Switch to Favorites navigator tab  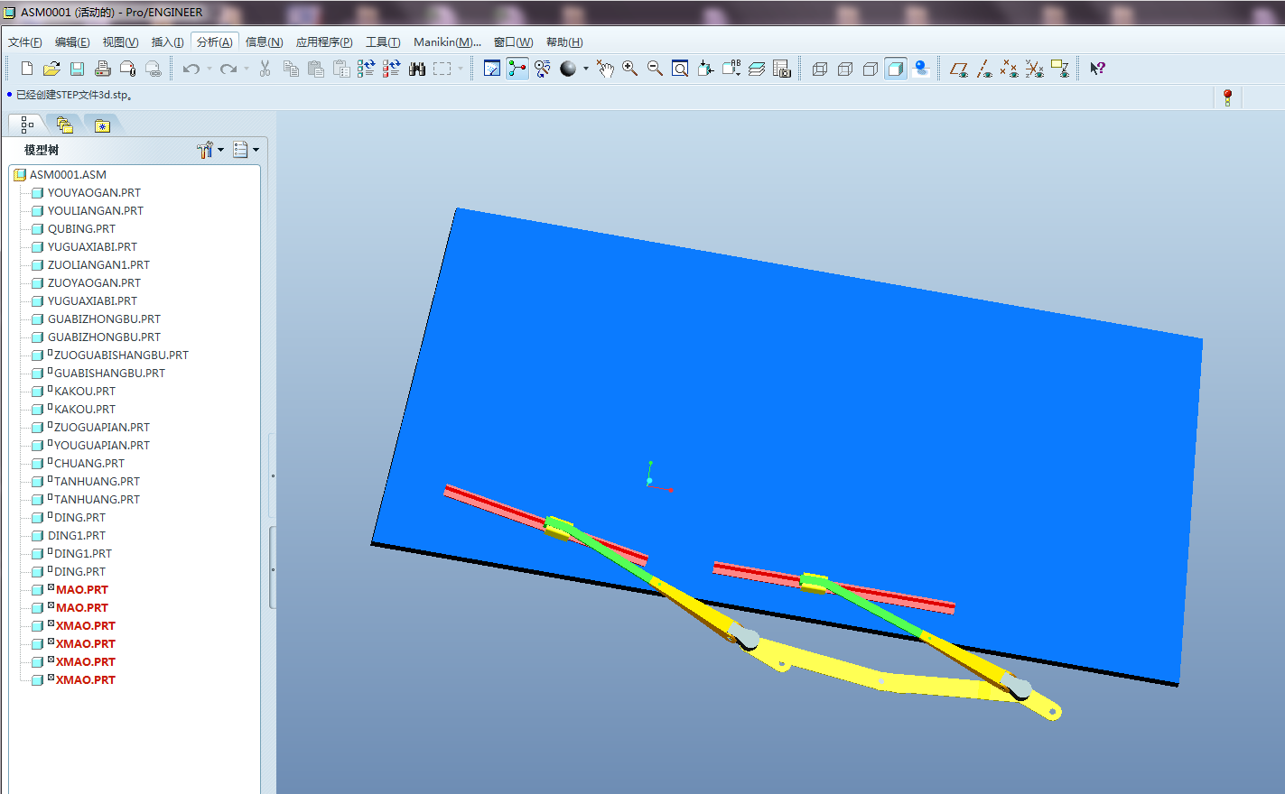(x=102, y=125)
